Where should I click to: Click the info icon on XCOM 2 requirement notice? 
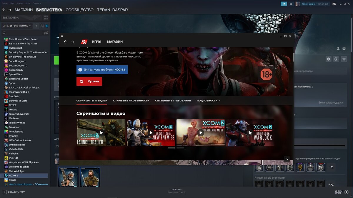[x=80, y=70]
